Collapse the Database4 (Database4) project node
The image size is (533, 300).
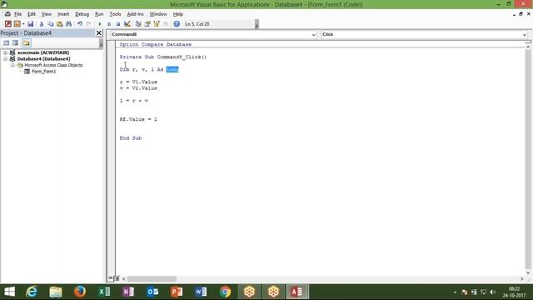pyautogui.click(x=6, y=59)
